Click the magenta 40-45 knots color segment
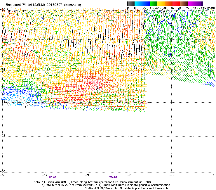This screenshot has width=216, height=190. click(191, 4)
